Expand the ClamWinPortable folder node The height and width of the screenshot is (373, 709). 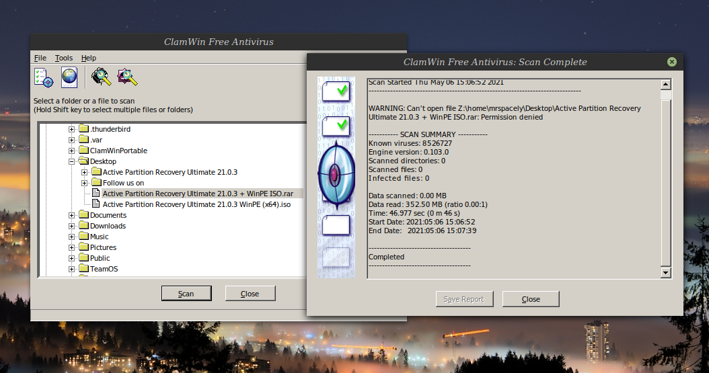pos(71,151)
